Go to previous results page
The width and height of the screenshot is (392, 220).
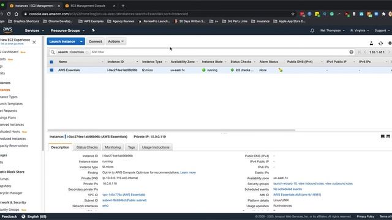[365, 52]
